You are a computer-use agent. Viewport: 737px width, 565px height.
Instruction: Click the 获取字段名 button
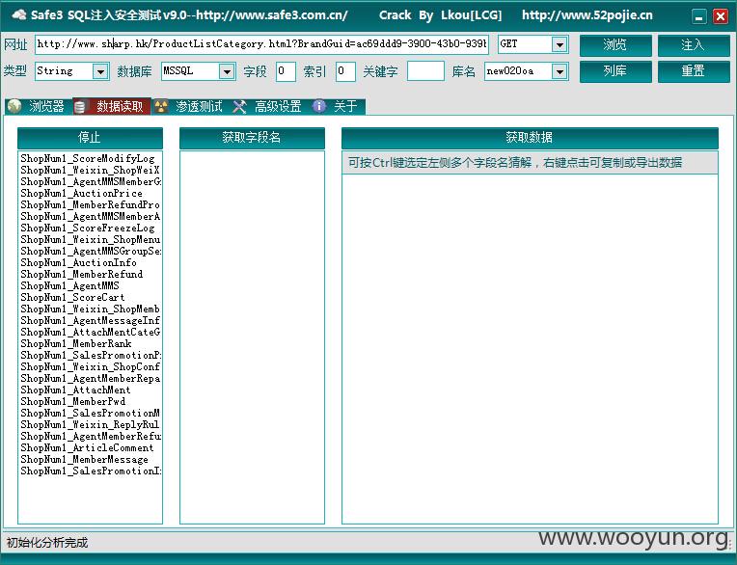pos(252,138)
